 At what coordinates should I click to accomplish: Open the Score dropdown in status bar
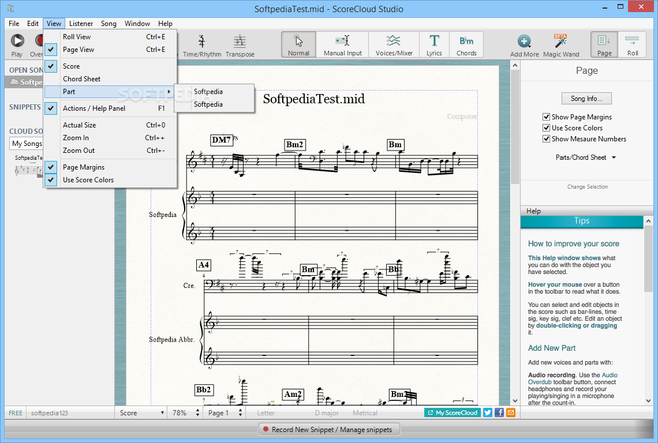pos(141,413)
